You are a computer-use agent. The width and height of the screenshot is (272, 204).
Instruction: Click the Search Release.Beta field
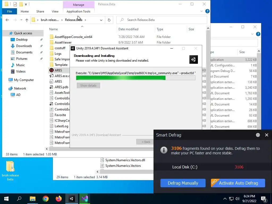[162, 20]
